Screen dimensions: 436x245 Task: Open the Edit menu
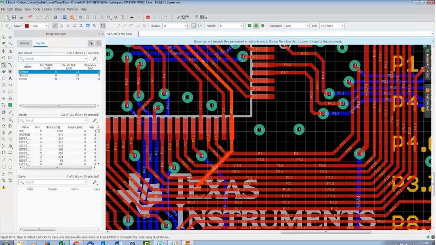[10, 9]
